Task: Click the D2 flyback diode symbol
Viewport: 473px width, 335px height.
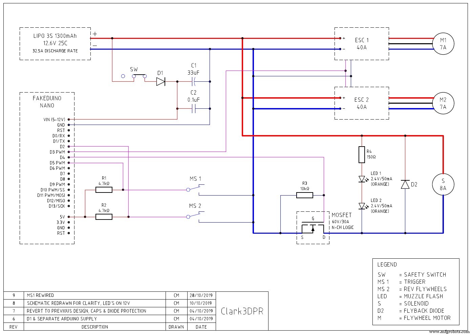Action: click(x=405, y=184)
